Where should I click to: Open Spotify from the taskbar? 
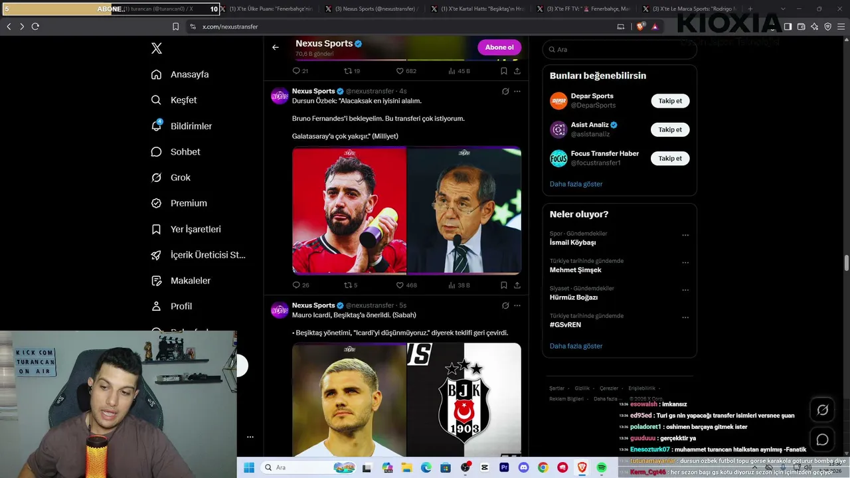602,467
